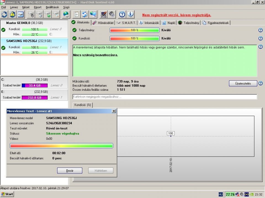
Task: Click the info bubble toolbar icon
Action: pos(130,15)
